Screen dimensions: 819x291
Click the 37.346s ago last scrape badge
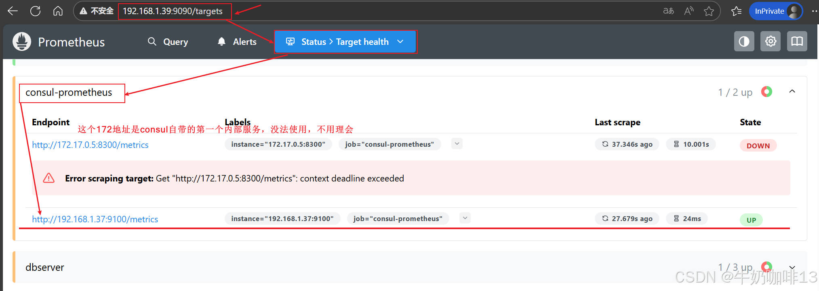click(627, 144)
